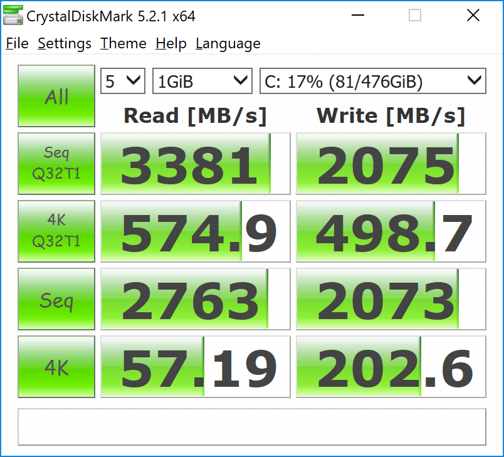The image size is (504, 457).
Task: Click the Seq read result 2763
Action: pyautogui.click(x=196, y=299)
